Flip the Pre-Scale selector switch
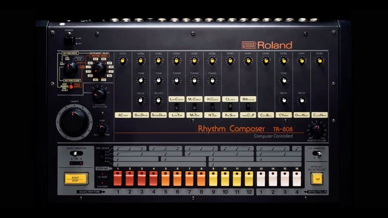This screenshot has height=218, width=388. pos(102,157)
